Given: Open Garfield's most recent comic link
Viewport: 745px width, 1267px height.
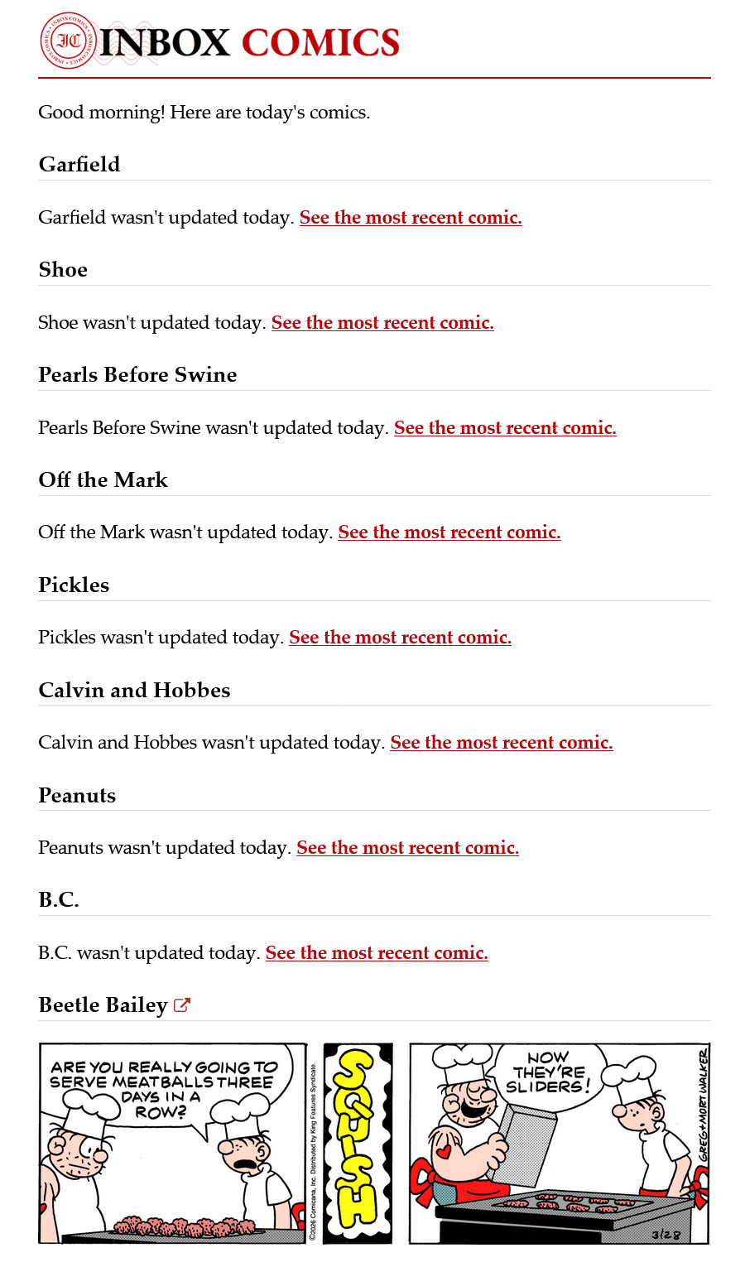Looking at the screenshot, I should coord(411,218).
